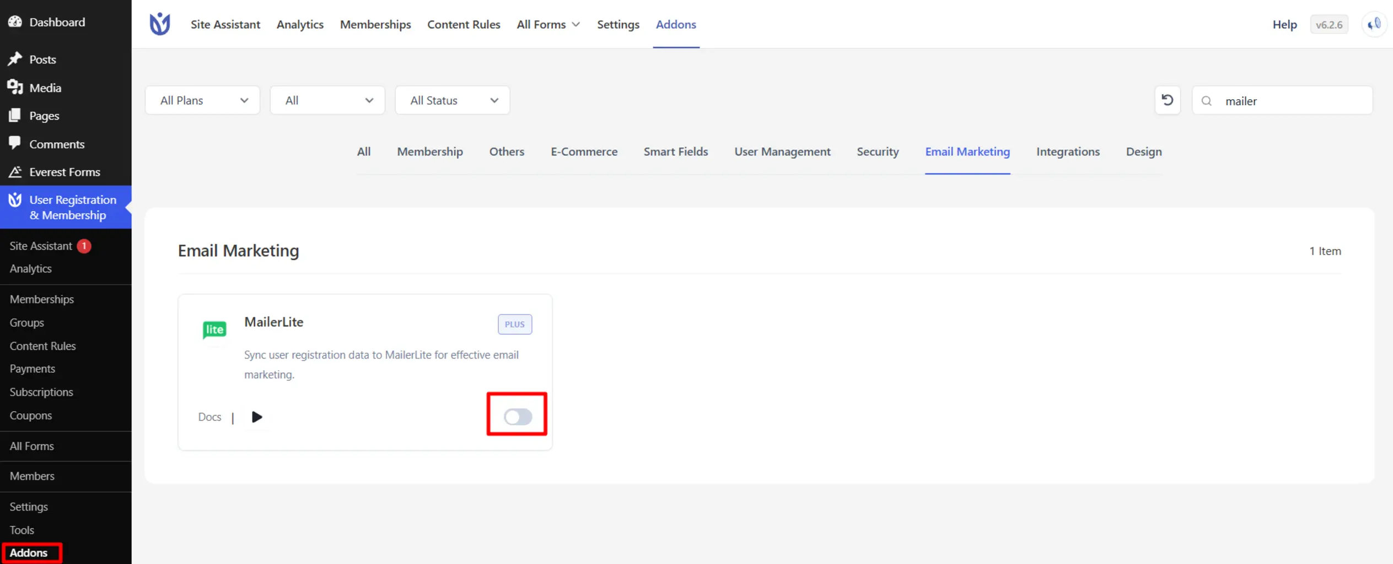Open Memberships in top navigation
Viewport: 1393px width, 564px height.
[375, 24]
